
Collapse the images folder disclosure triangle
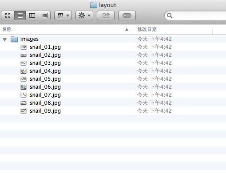(5, 39)
